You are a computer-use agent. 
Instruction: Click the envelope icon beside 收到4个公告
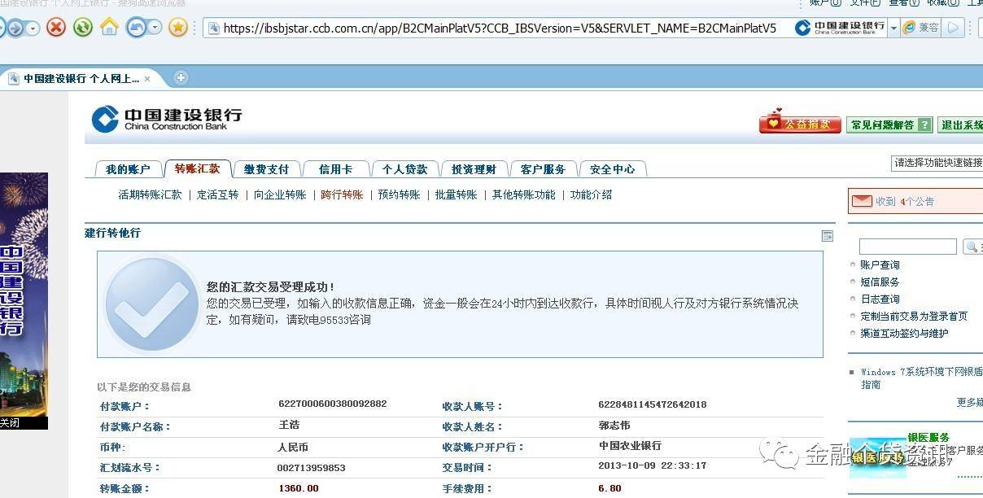(x=862, y=200)
